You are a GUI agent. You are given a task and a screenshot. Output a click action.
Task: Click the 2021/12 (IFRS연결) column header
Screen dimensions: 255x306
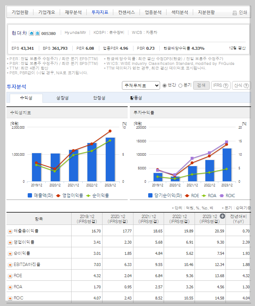(149, 219)
